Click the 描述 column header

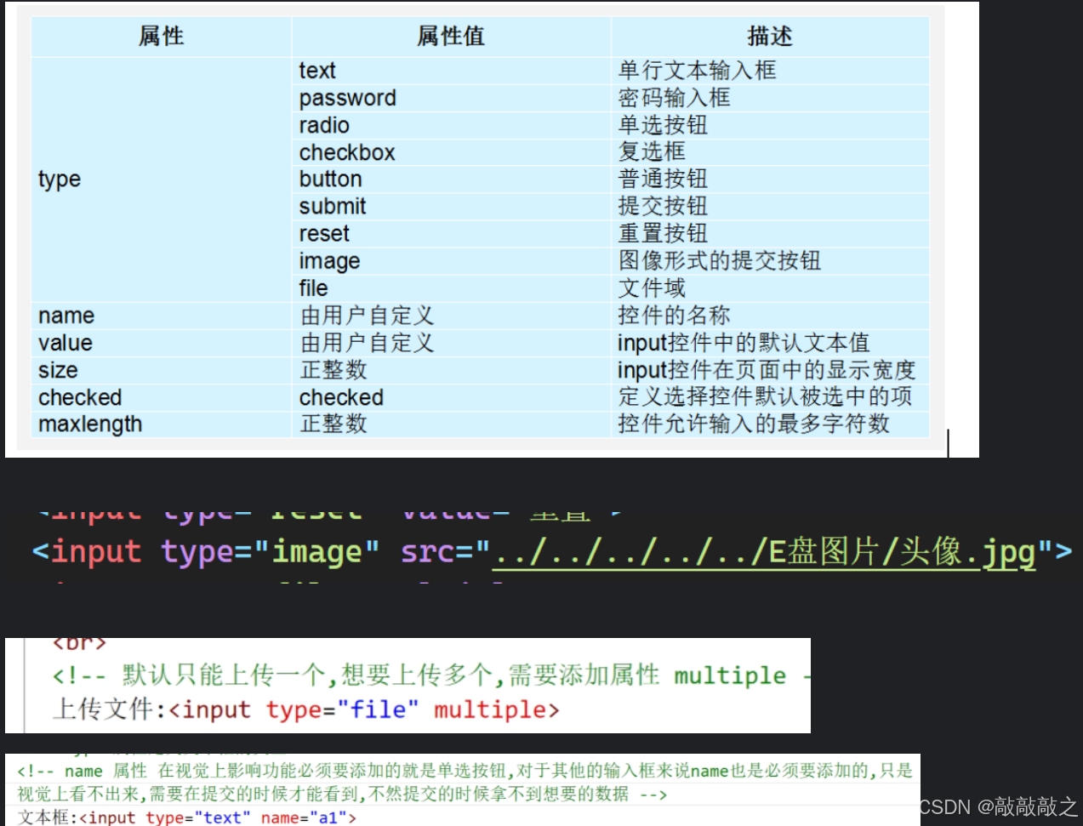click(768, 37)
